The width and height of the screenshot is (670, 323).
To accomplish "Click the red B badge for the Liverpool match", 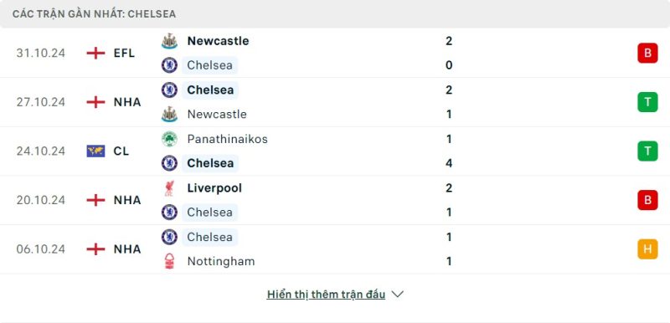I will 647,200.
